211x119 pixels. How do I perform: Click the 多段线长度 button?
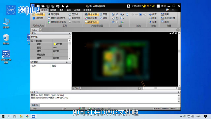[x=168, y=18]
